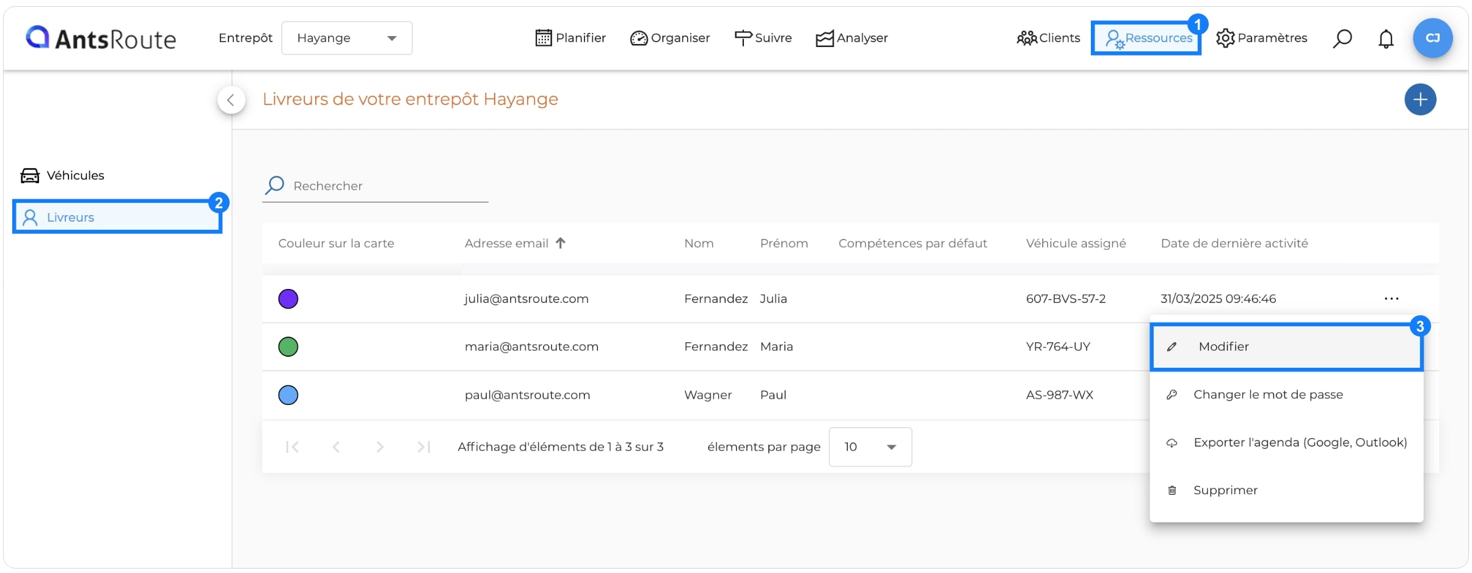Open the Entrepôt Hayange dropdown
This screenshot has height=573, width=1472.
[x=346, y=38]
